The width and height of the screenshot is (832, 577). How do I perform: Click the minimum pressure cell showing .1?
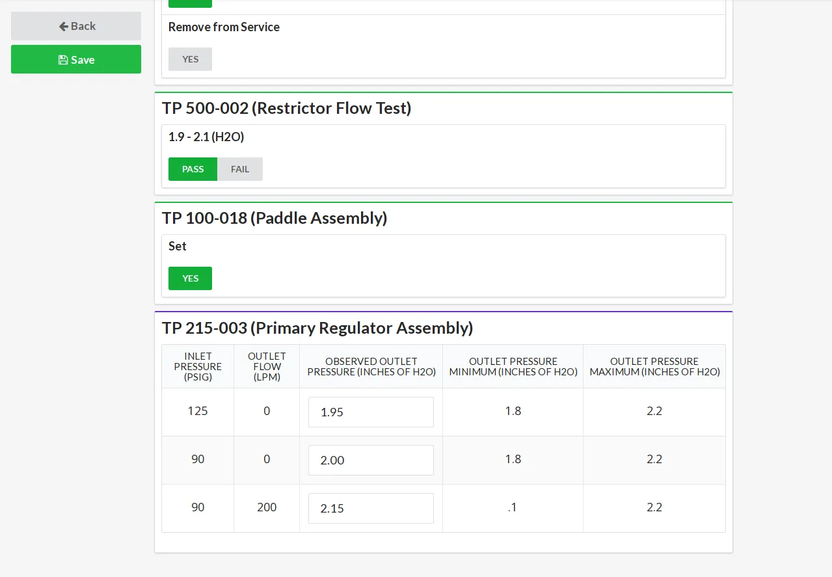tap(513, 507)
